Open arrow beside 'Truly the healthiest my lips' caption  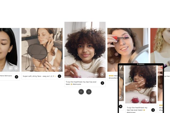102,83
